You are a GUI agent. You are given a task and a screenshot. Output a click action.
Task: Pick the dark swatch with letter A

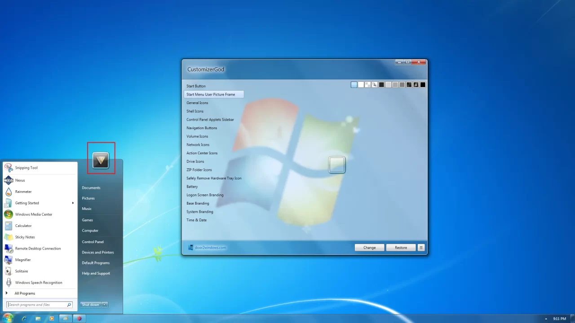tap(416, 85)
